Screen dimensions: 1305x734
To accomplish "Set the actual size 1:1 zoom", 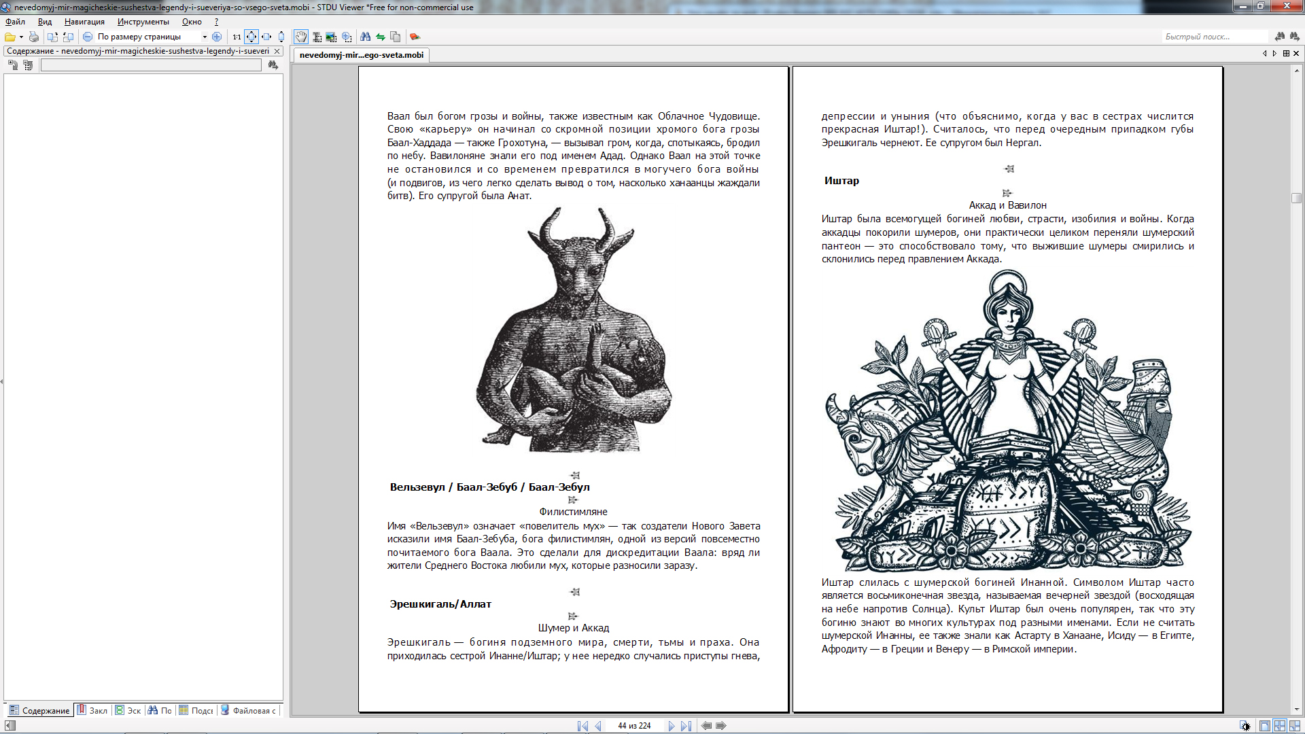I will 237,37.
